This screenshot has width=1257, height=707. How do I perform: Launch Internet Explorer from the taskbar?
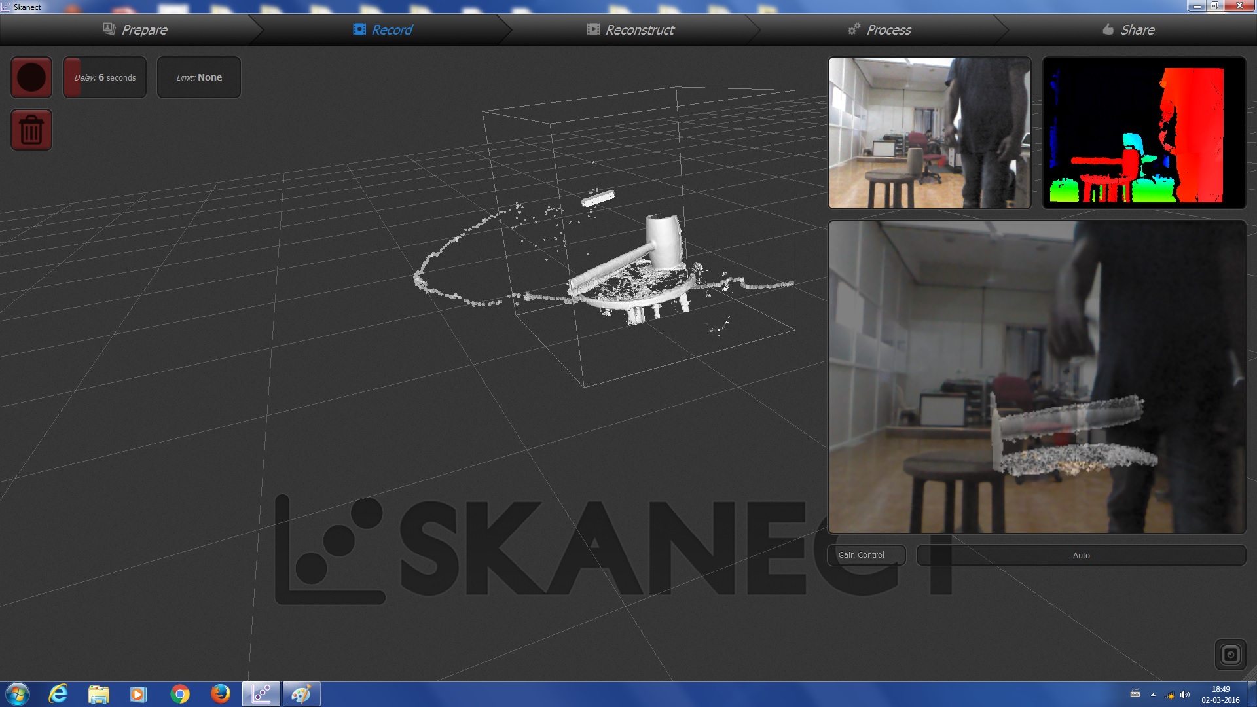pos(58,694)
